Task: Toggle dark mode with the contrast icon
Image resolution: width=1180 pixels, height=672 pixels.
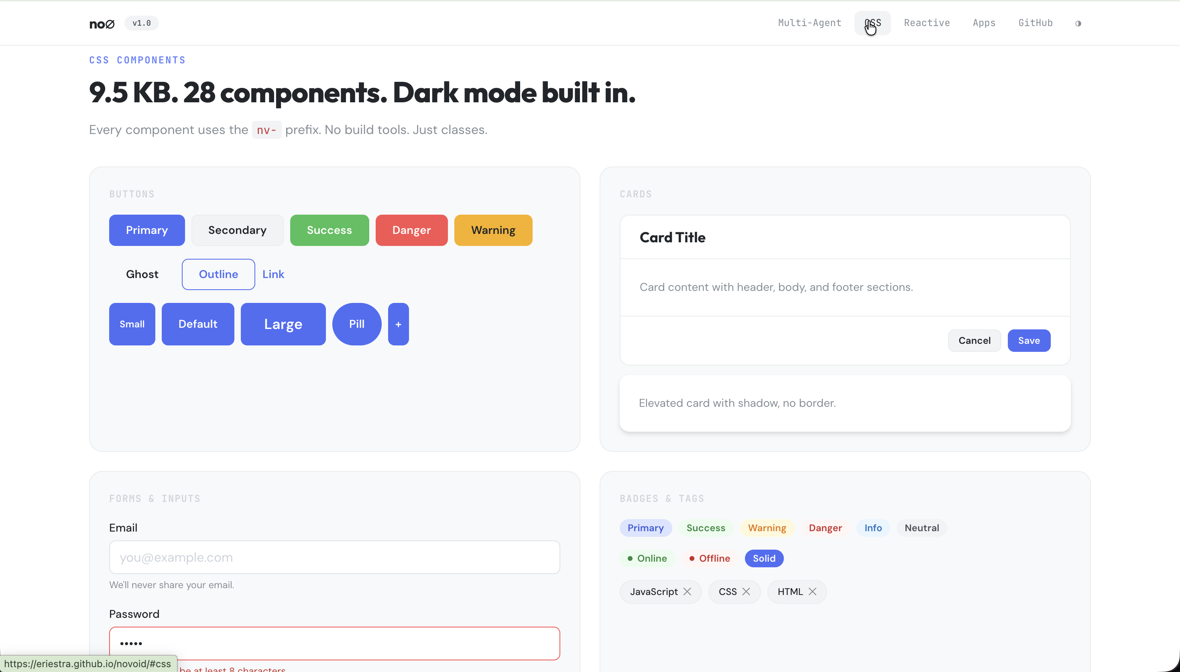Action: pyautogui.click(x=1078, y=23)
